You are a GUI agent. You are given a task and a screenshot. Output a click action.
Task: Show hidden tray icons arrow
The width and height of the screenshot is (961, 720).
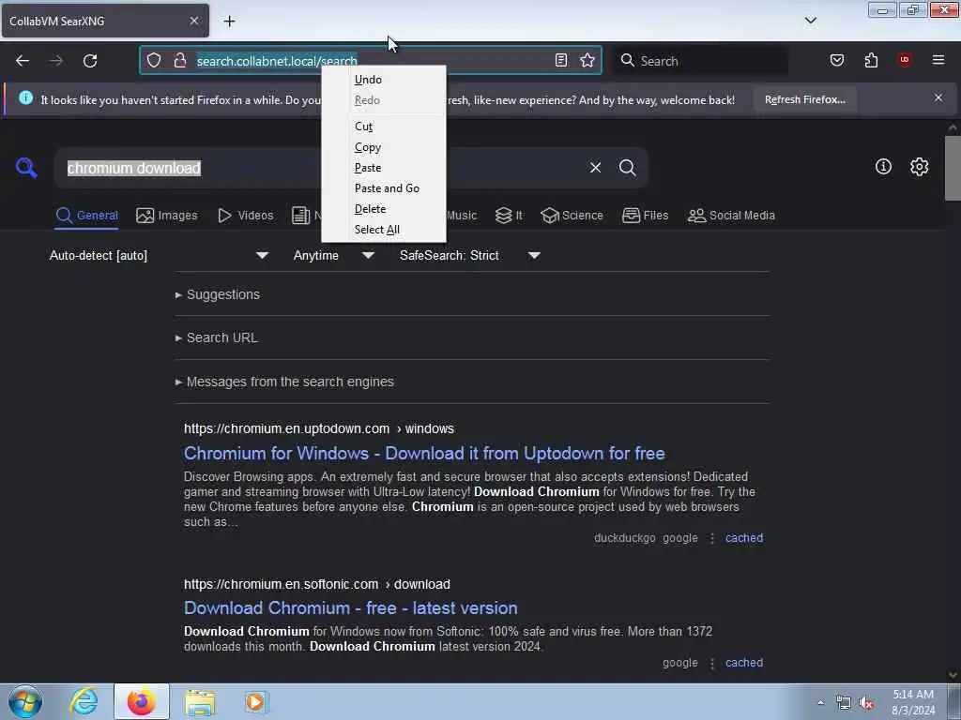click(x=820, y=702)
